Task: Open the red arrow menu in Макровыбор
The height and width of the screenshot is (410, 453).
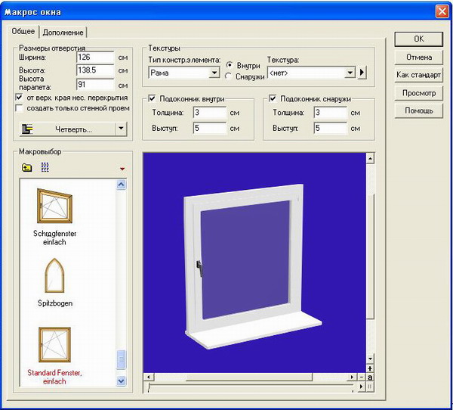Action: pos(122,168)
